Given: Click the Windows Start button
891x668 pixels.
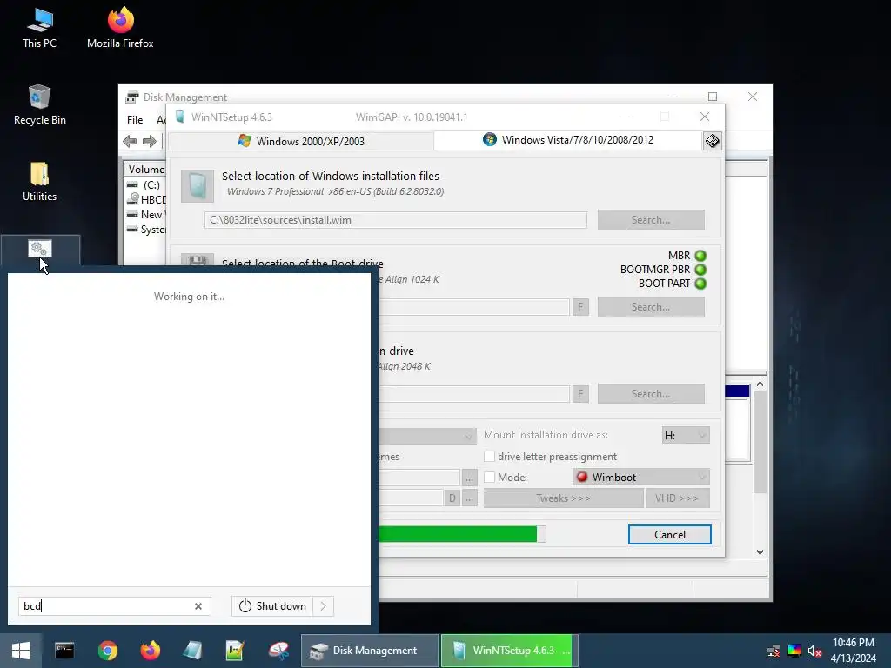Looking at the screenshot, I should [21, 651].
